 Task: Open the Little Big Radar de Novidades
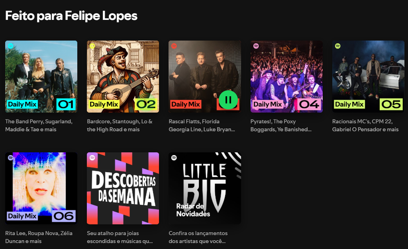click(x=204, y=188)
